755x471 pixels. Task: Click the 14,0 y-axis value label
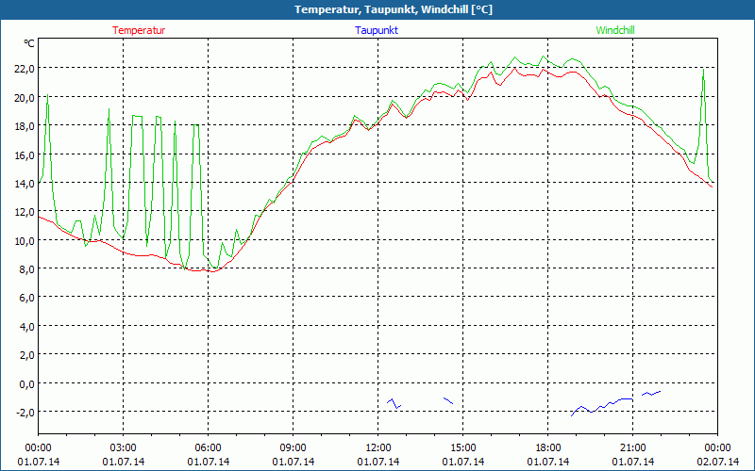(25, 183)
